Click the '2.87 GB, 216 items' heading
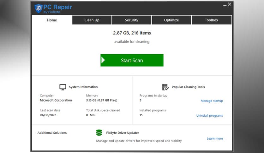264x153 pixels. (132, 33)
